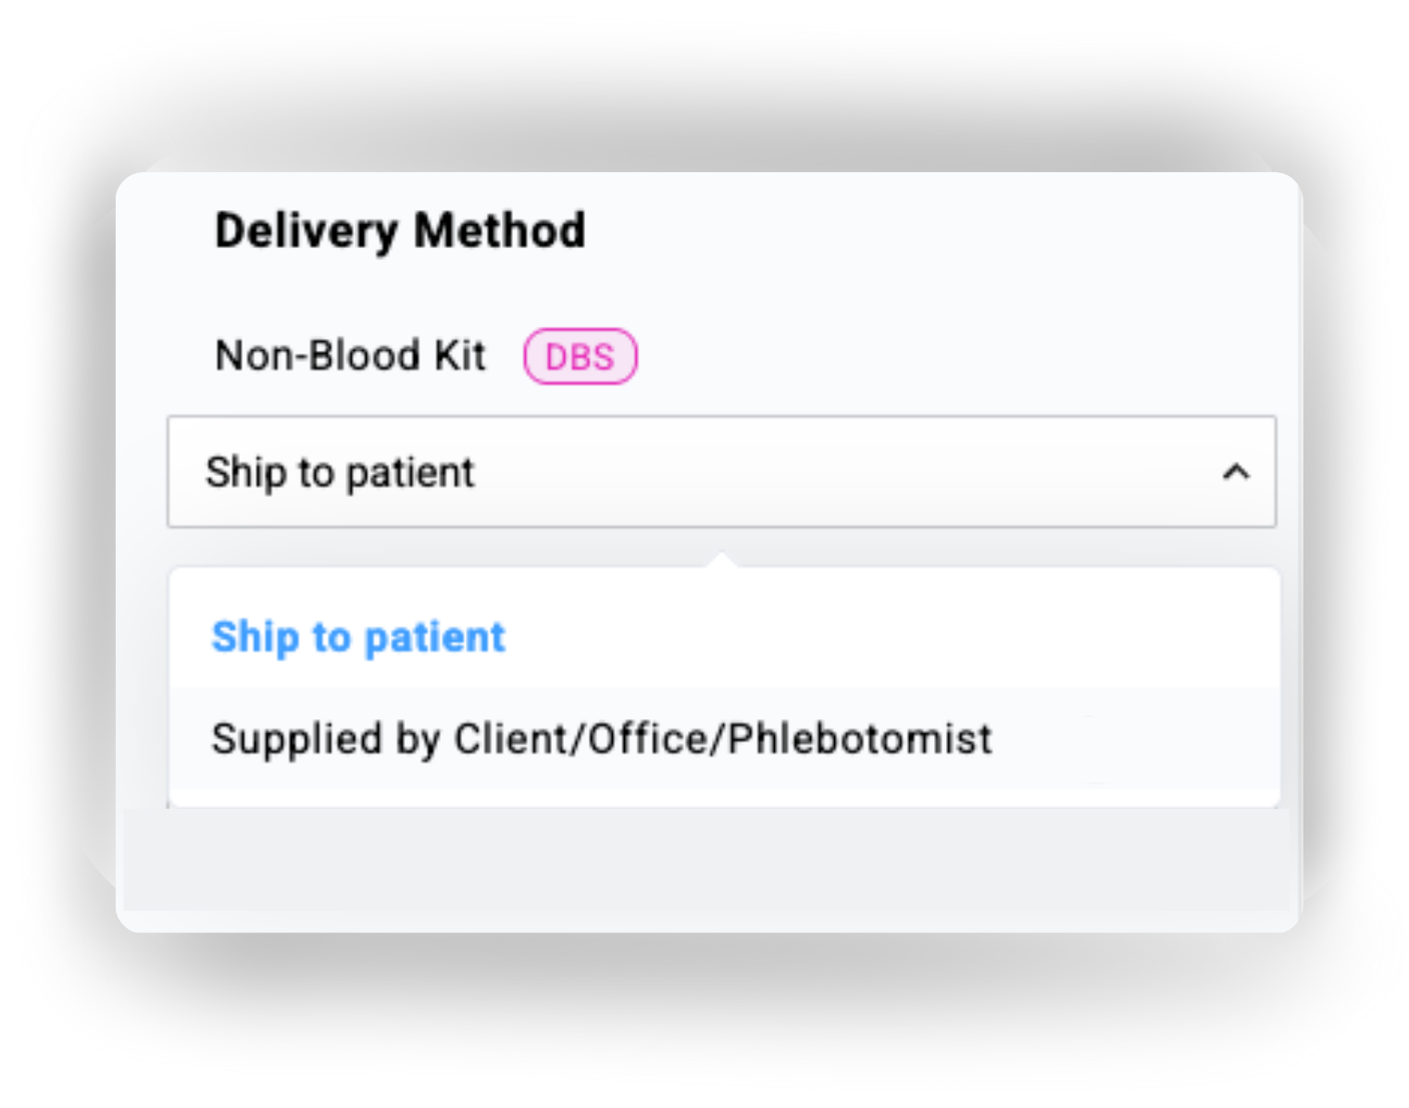Click the selected value text in the dropdown field
Screen dimensions: 1409x1108
pos(340,472)
